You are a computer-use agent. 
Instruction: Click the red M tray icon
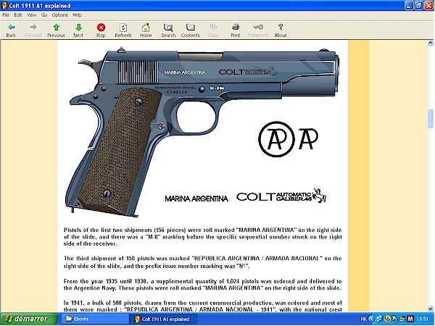[410, 319]
